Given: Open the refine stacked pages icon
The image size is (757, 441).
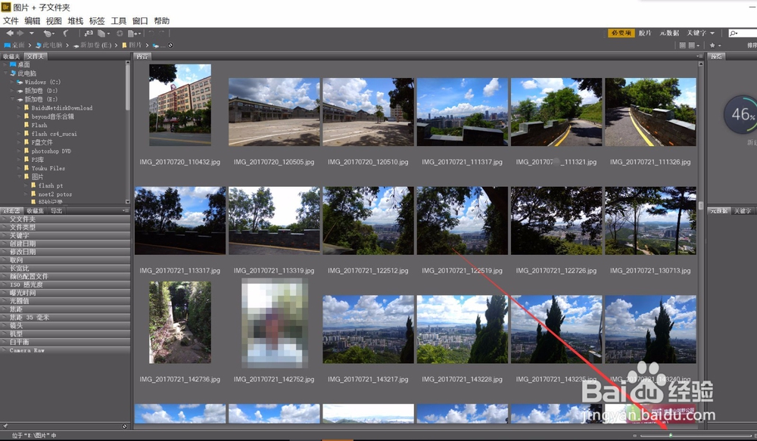Looking at the screenshot, I should coord(103,33).
